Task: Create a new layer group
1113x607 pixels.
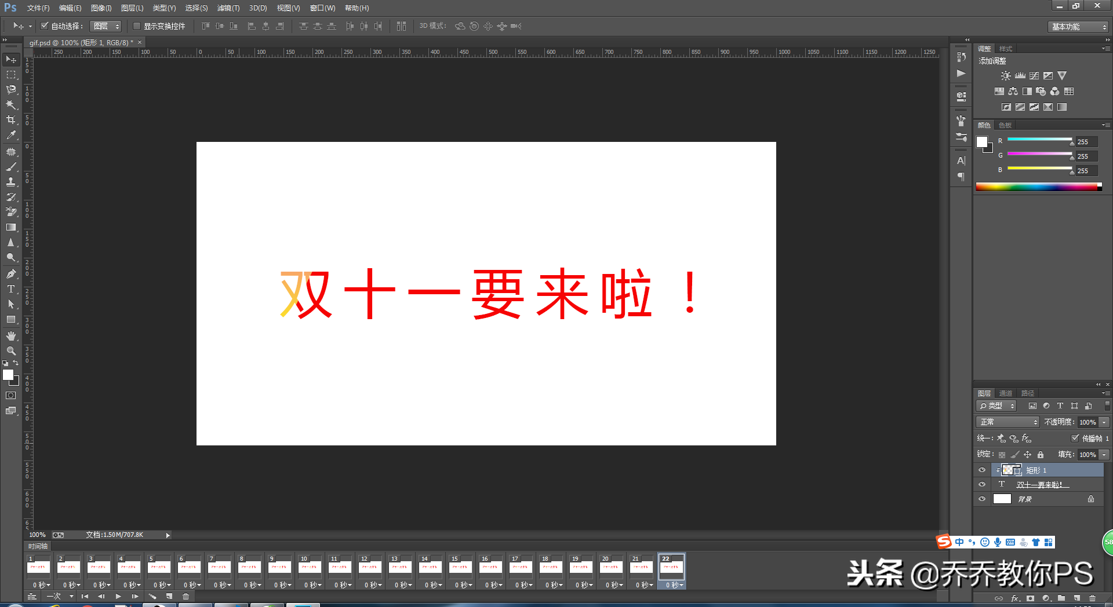Action: pos(1061,598)
